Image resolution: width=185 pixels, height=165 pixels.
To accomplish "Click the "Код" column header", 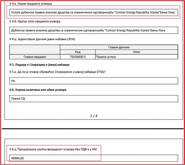I will click(x=78, y=52).
